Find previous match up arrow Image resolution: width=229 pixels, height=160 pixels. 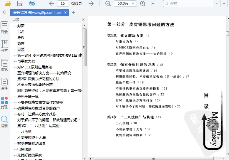point(217,4)
